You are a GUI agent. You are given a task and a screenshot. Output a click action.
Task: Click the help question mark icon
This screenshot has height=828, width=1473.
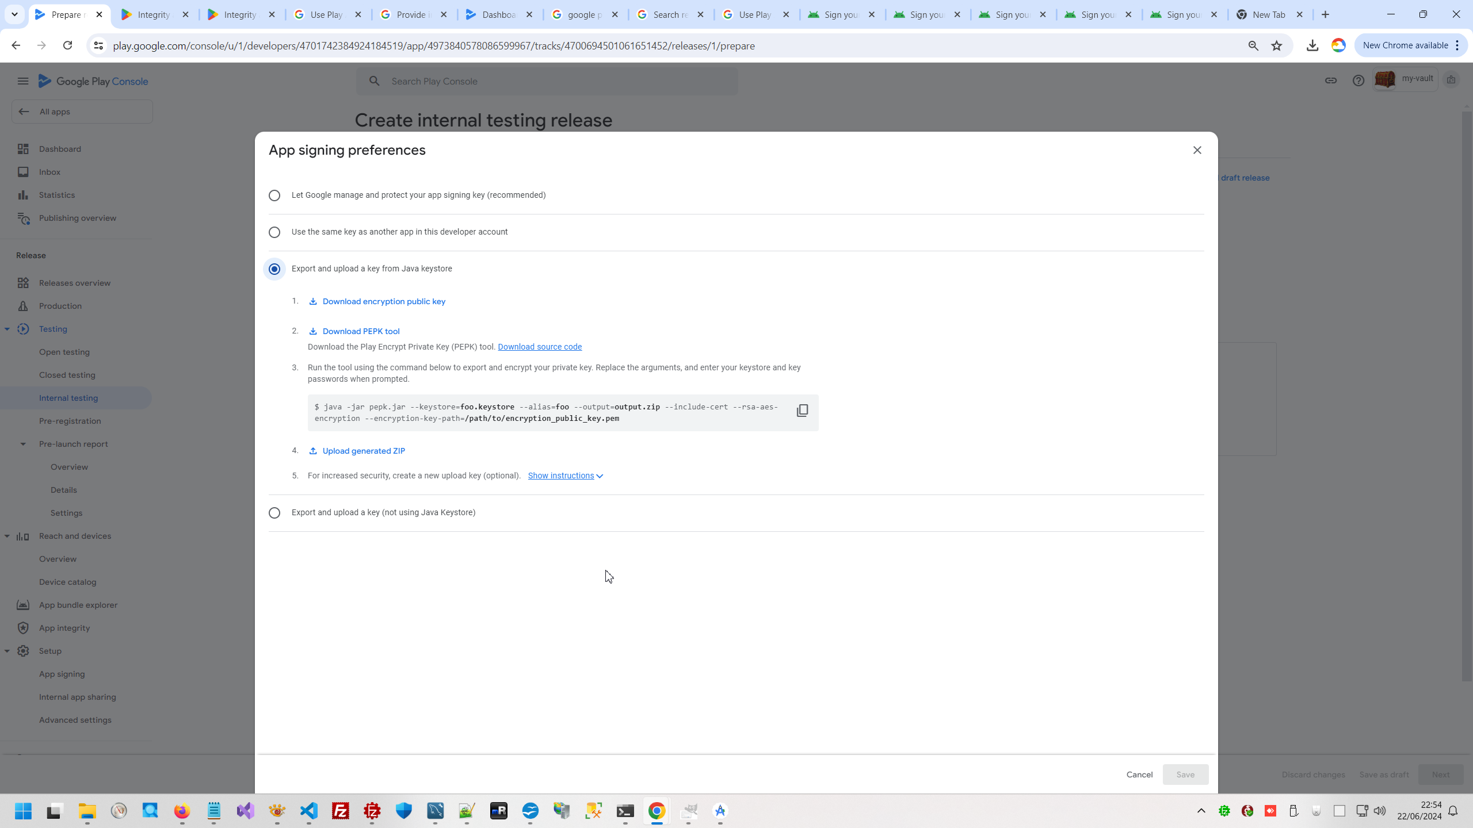1358,80
